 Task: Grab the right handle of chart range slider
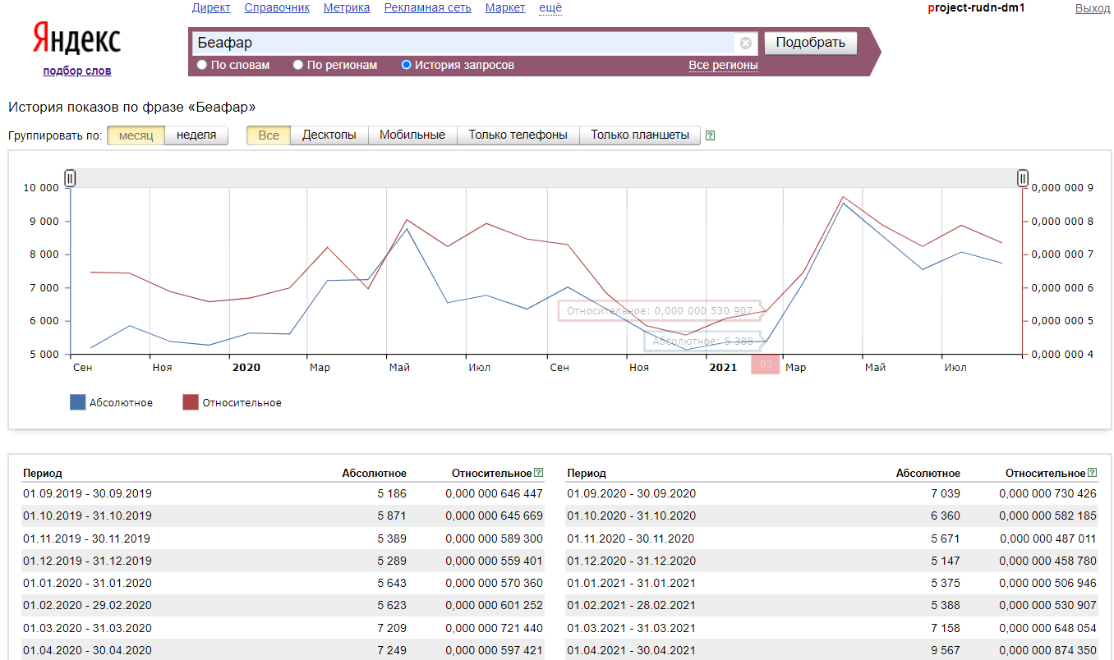(x=1023, y=178)
